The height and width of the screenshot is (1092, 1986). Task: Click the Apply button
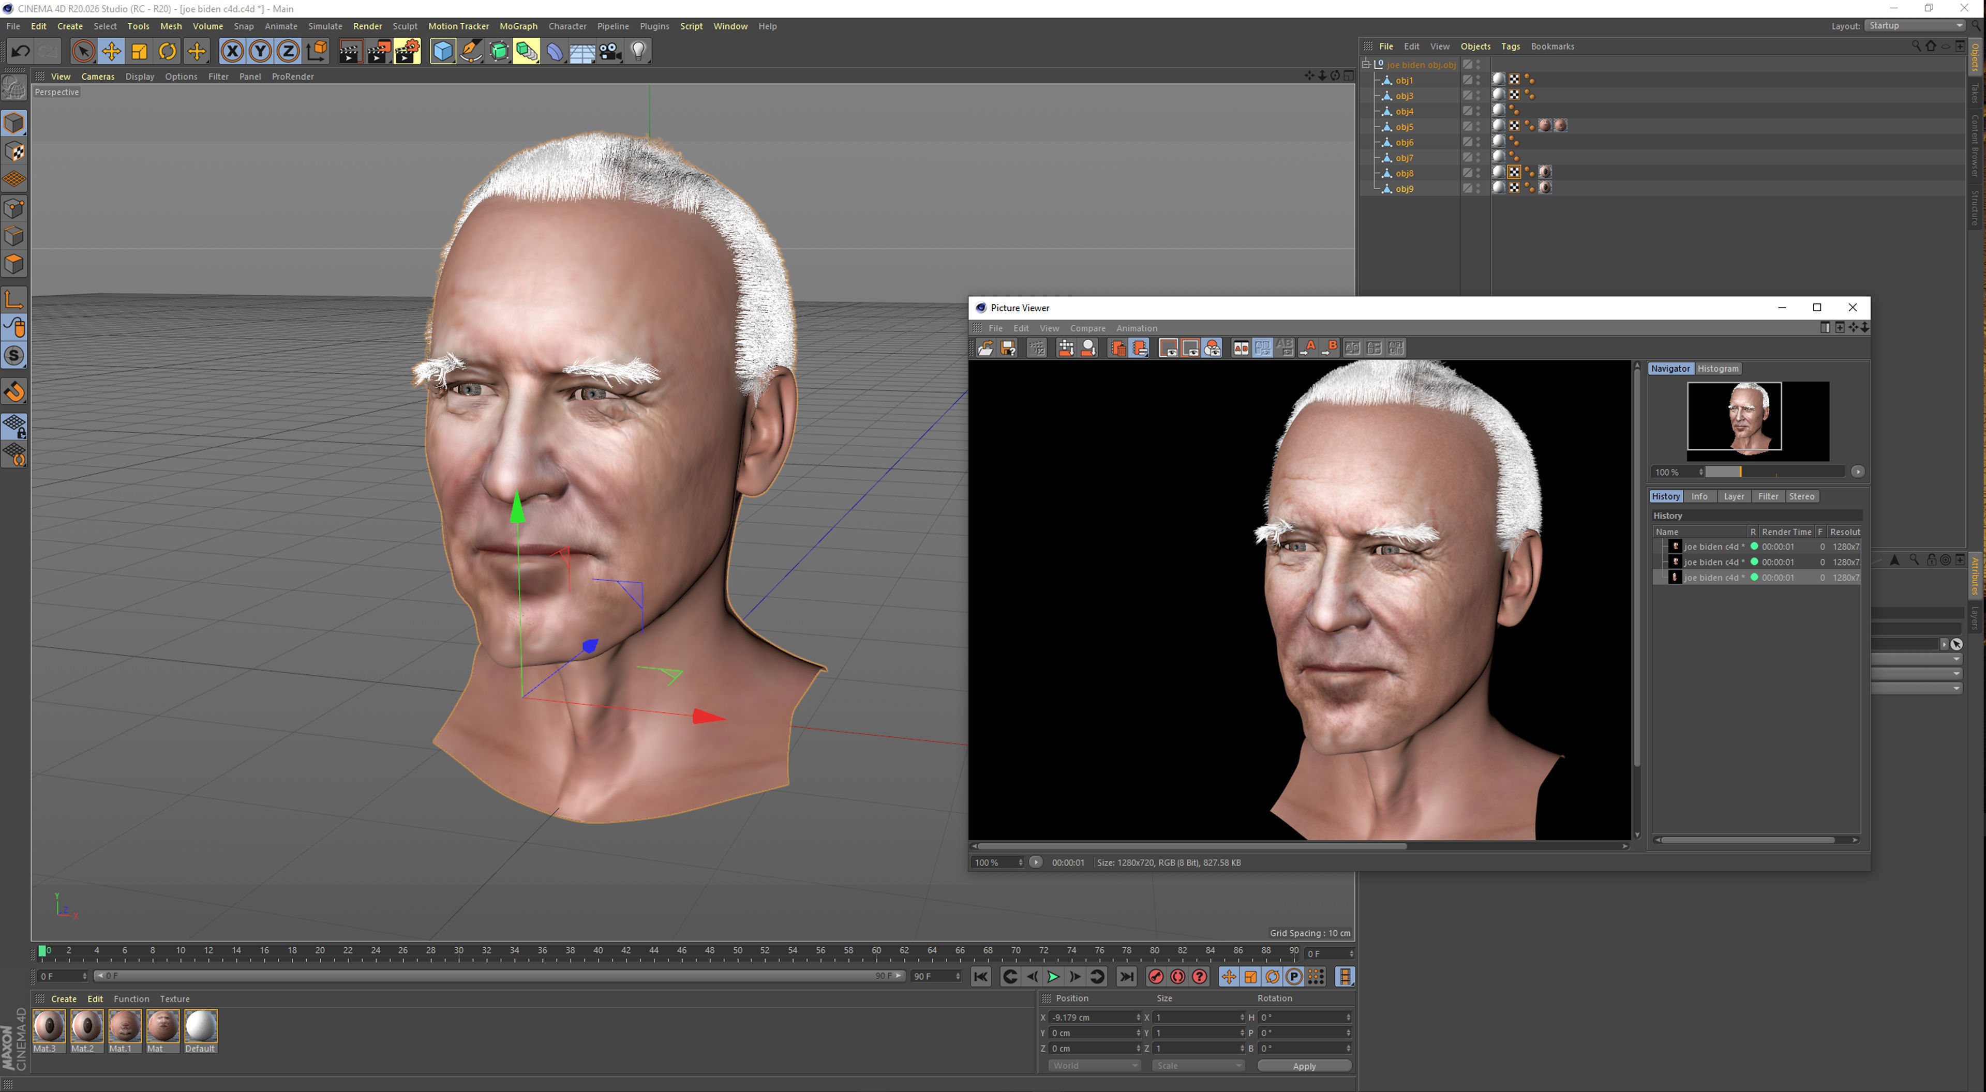[1305, 1066]
